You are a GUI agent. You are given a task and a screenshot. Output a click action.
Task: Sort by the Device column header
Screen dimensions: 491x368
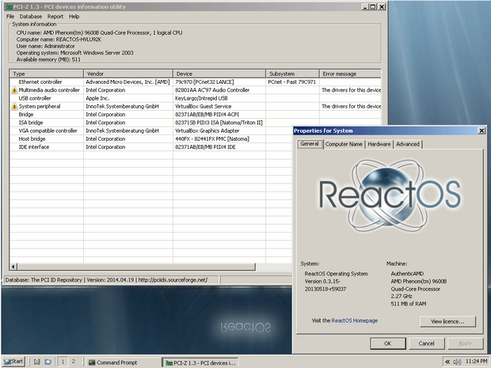click(x=219, y=74)
